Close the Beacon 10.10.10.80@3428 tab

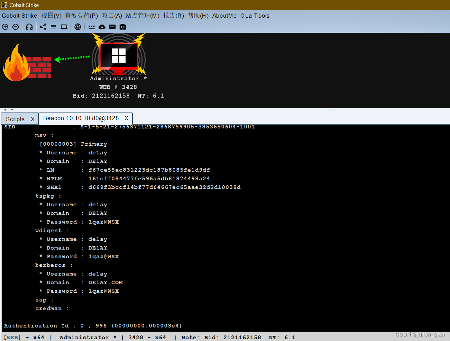(126, 118)
